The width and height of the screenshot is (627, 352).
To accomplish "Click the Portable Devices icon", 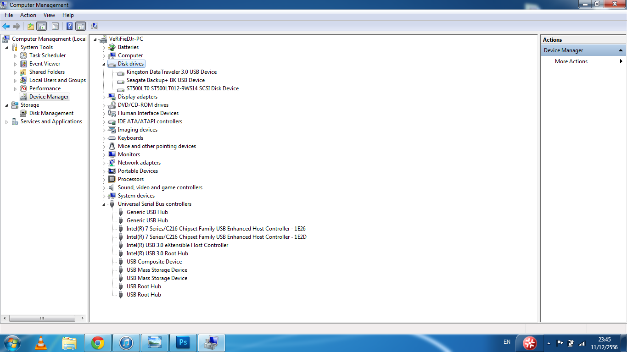I will pyautogui.click(x=112, y=171).
